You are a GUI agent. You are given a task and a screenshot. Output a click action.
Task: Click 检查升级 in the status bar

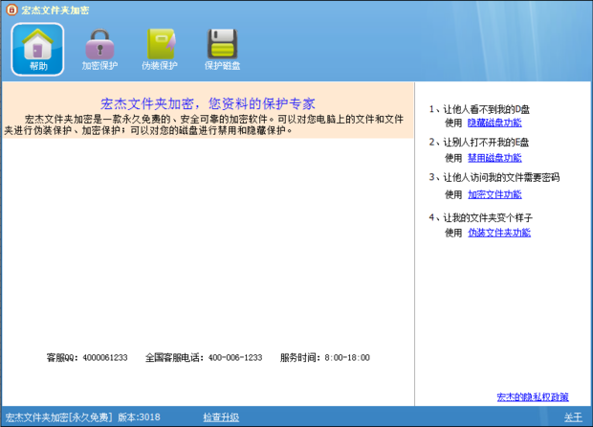pyautogui.click(x=221, y=417)
